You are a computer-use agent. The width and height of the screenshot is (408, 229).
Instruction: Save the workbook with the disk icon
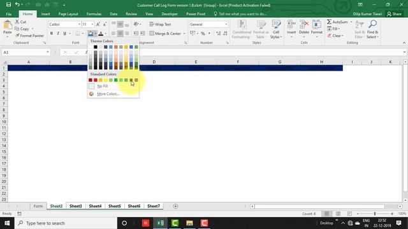pyautogui.click(x=8, y=4)
